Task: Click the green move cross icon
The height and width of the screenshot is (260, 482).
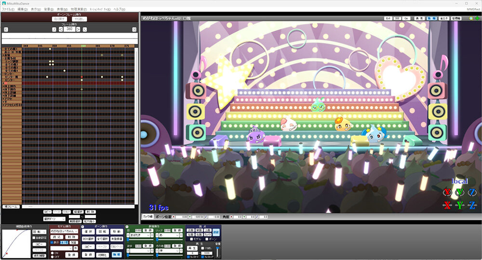Action: pyautogui.click(x=477, y=18)
